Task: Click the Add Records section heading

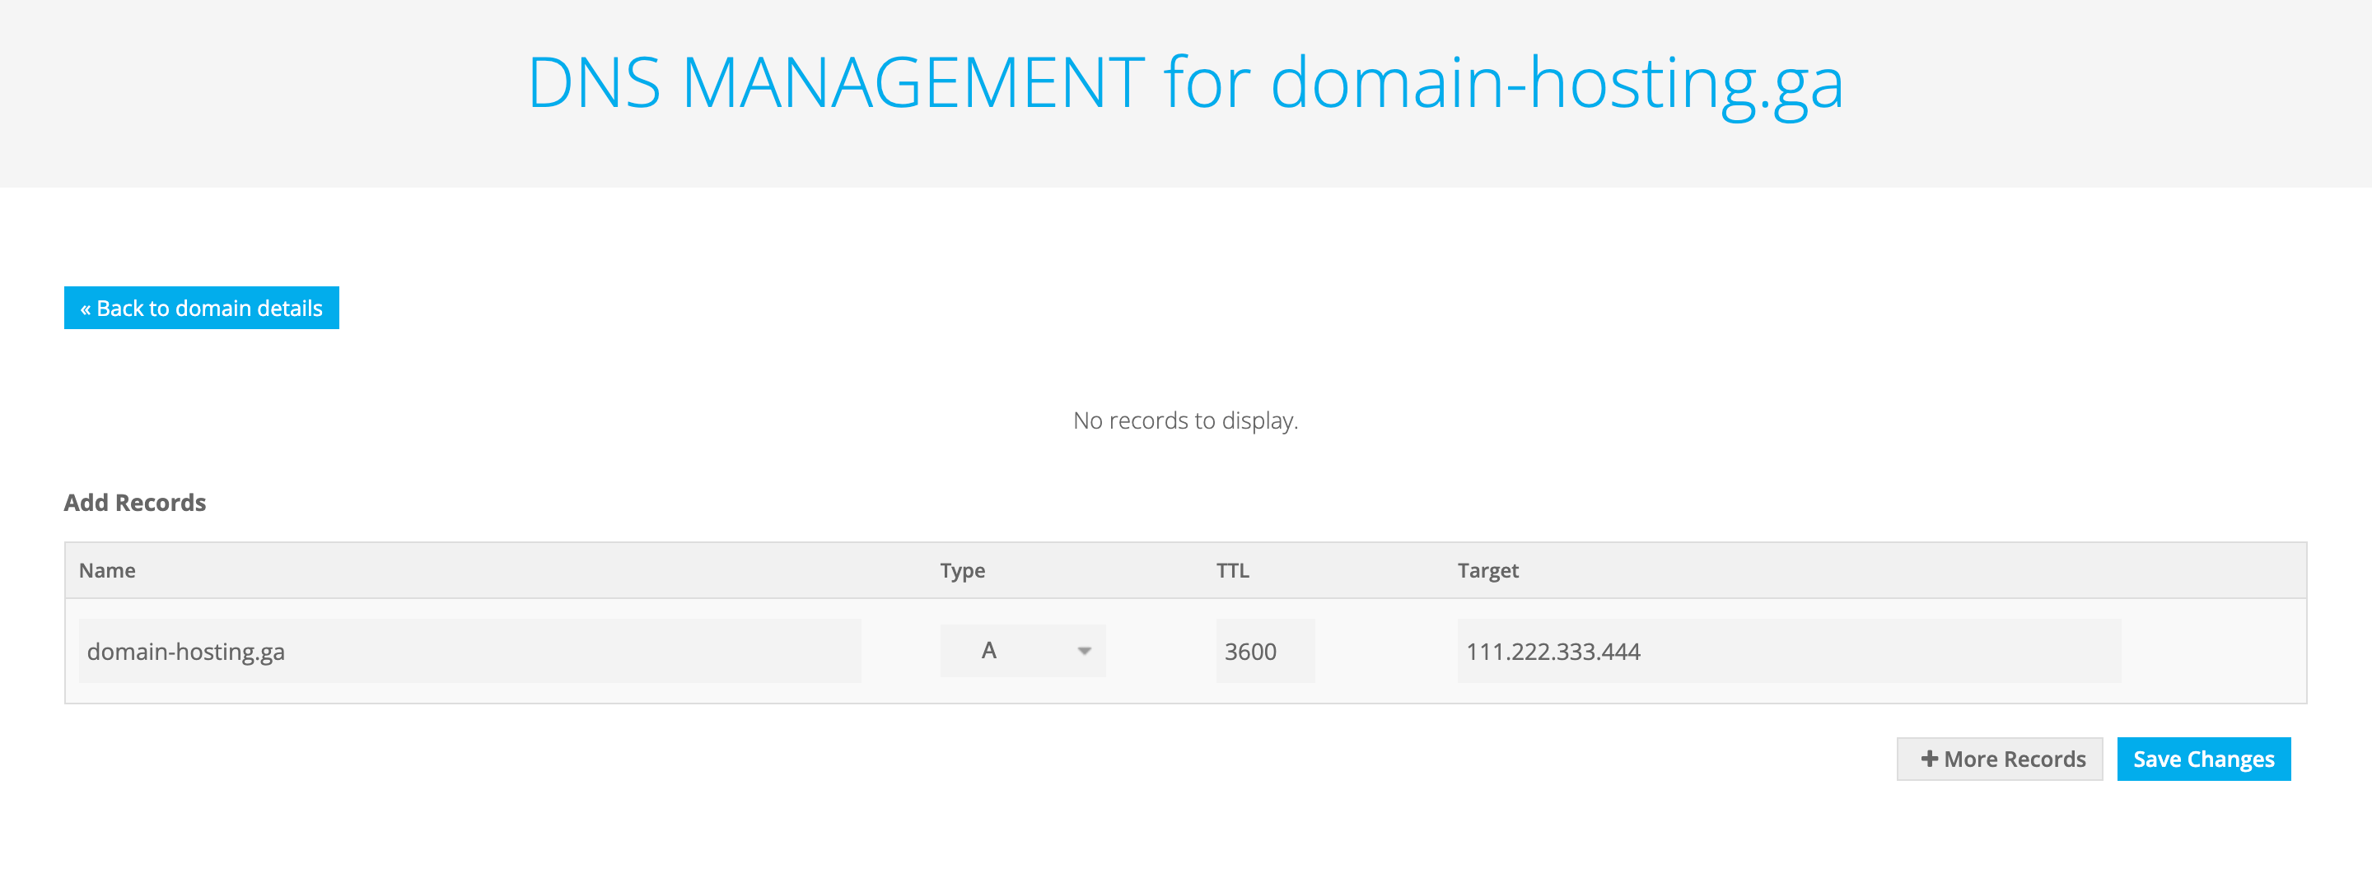Action: pyautogui.click(x=134, y=503)
